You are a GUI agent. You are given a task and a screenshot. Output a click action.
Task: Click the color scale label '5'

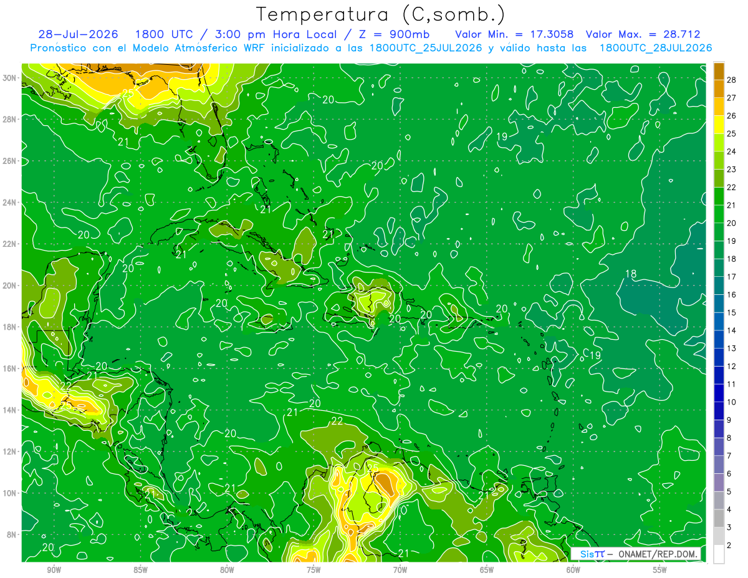pyautogui.click(x=729, y=491)
